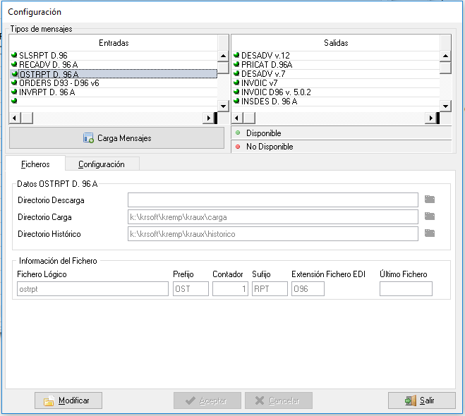Click green status dot beside RECADV D. 96 A
The width and height of the screenshot is (465, 416).
point(14,64)
